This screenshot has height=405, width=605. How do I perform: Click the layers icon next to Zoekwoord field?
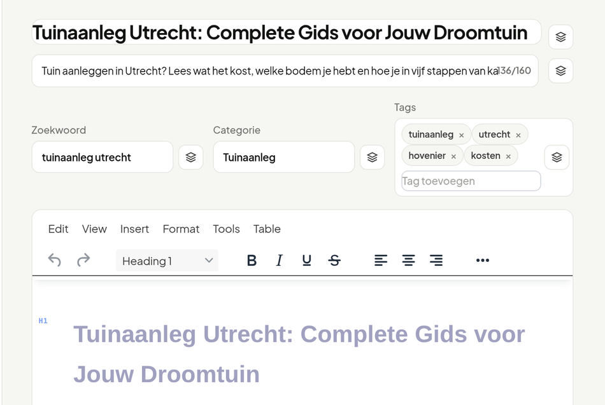point(190,157)
